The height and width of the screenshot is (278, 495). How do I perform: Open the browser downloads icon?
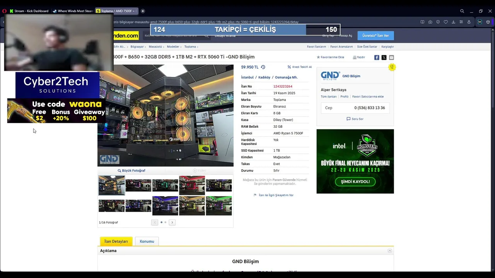pos(453,22)
